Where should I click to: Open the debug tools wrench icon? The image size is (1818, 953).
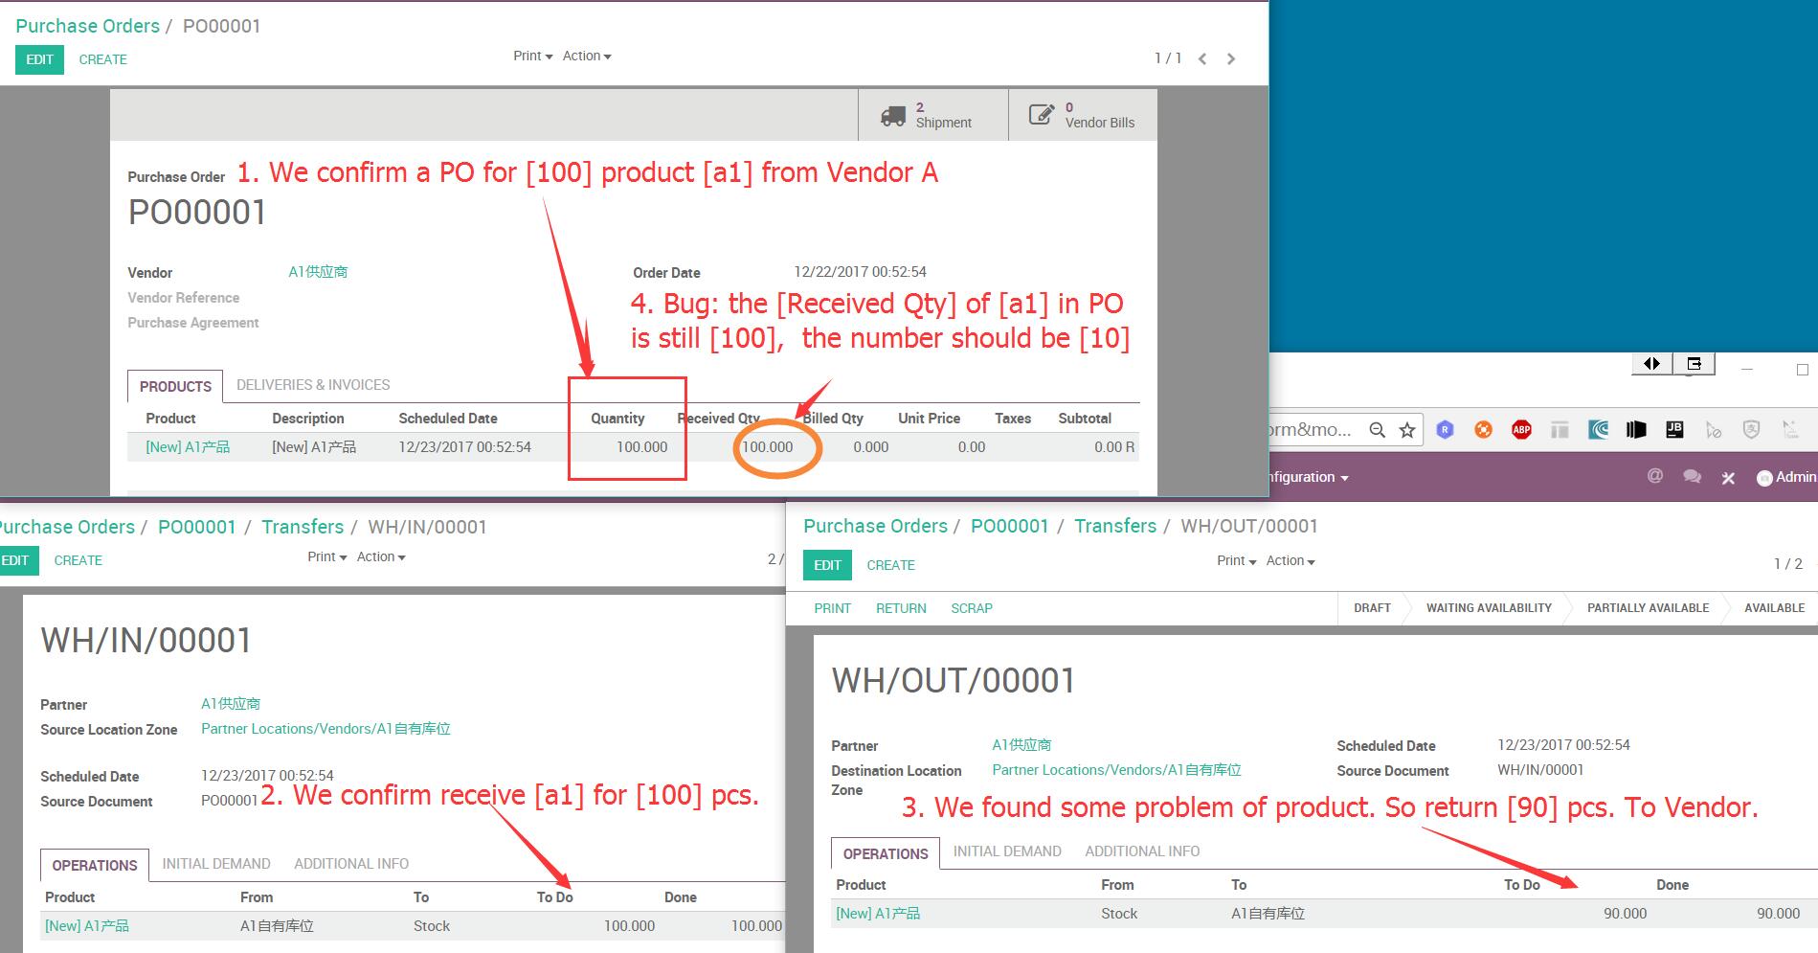click(x=1728, y=477)
